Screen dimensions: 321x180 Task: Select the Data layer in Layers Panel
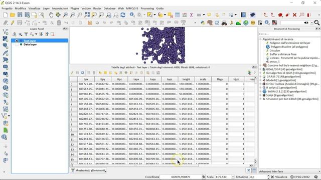(30, 44)
